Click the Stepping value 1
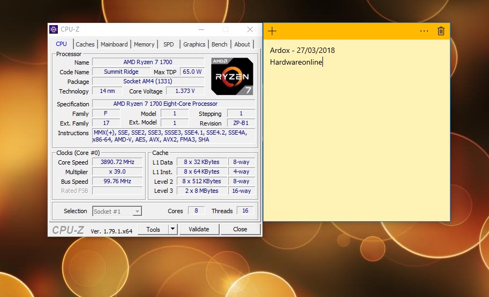 tap(241, 113)
